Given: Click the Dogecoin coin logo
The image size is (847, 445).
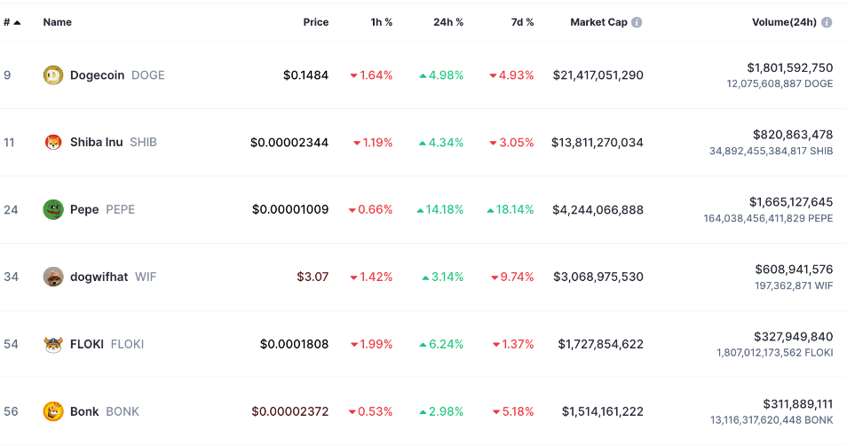Looking at the screenshot, I should (53, 75).
